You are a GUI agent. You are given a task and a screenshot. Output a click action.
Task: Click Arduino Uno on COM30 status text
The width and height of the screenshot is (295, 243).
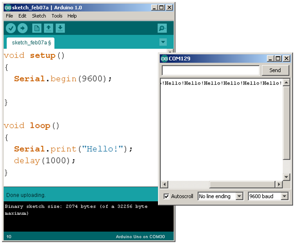click(x=140, y=237)
